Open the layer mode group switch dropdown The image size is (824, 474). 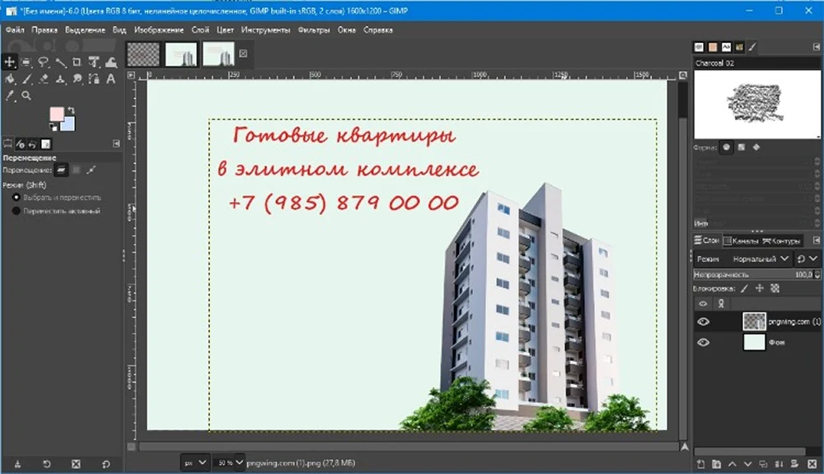coord(807,259)
